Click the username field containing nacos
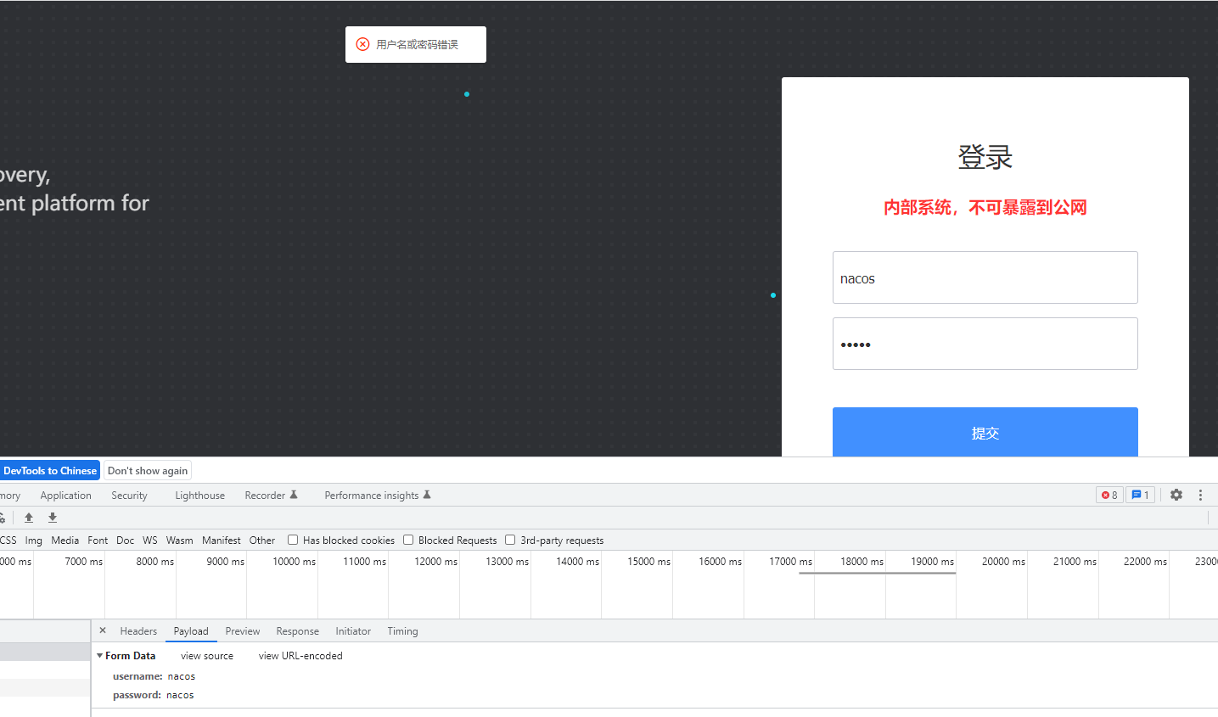The width and height of the screenshot is (1218, 717). click(985, 277)
